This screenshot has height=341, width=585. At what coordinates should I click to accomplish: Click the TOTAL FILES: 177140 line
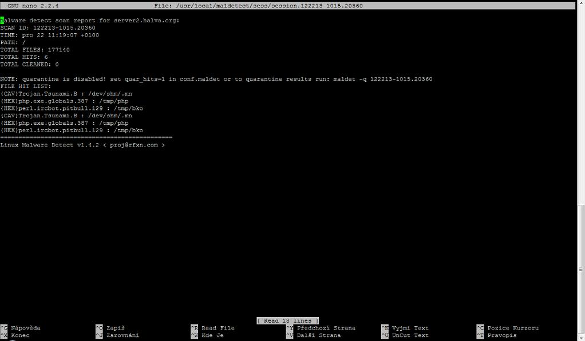tap(35, 50)
